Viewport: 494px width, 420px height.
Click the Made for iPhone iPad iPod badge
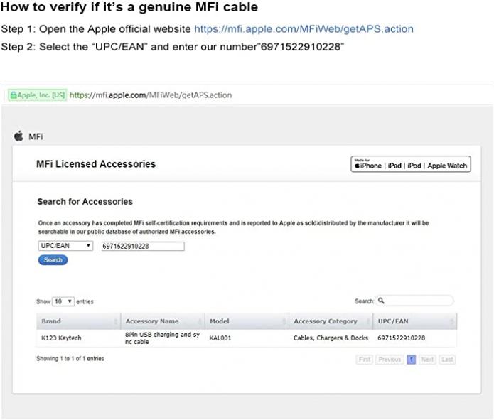(411, 164)
